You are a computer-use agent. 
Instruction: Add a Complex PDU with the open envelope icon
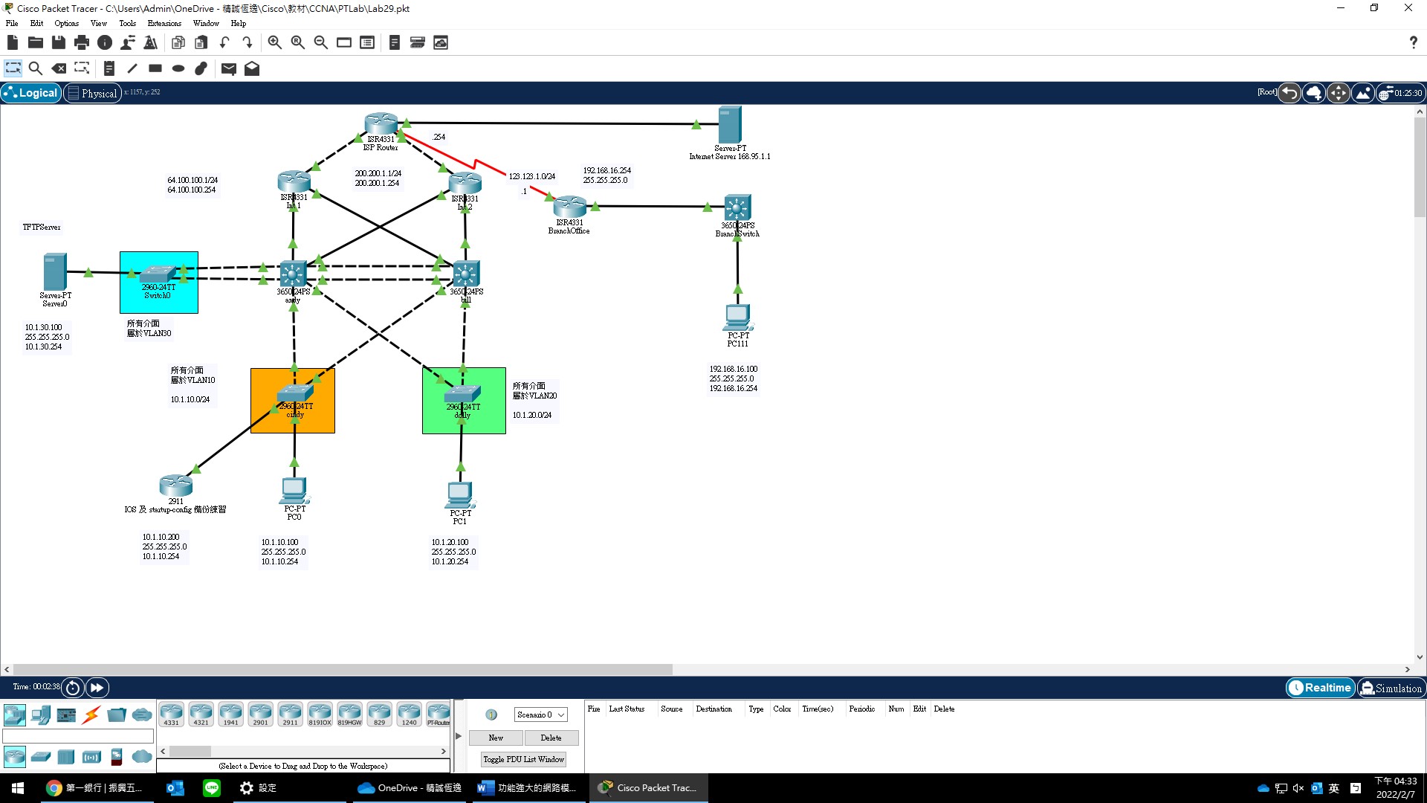(252, 68)
